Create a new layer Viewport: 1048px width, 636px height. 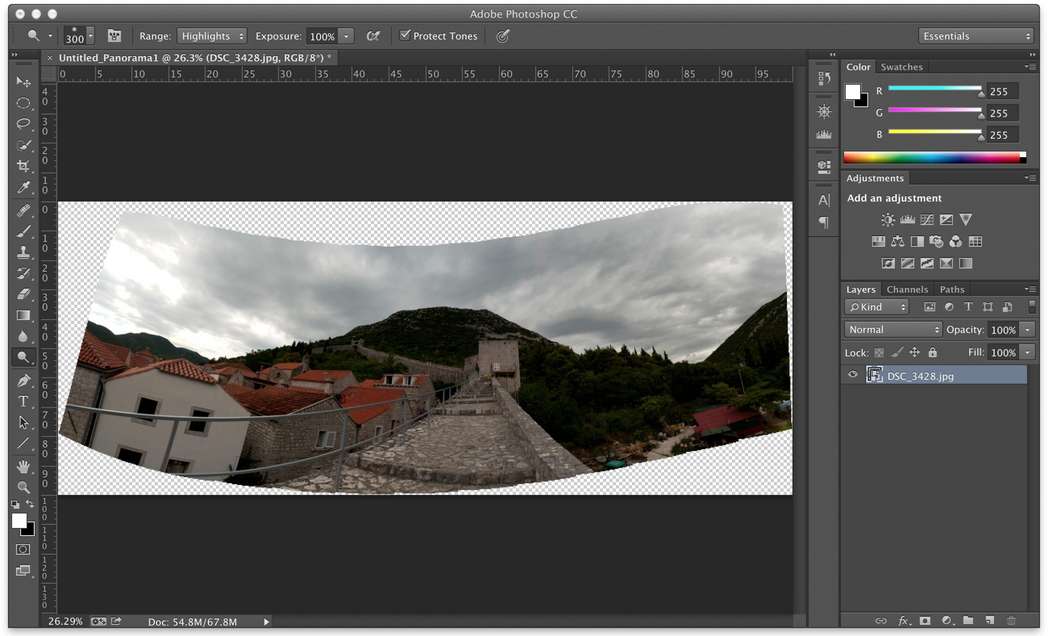tap(990, 620)
